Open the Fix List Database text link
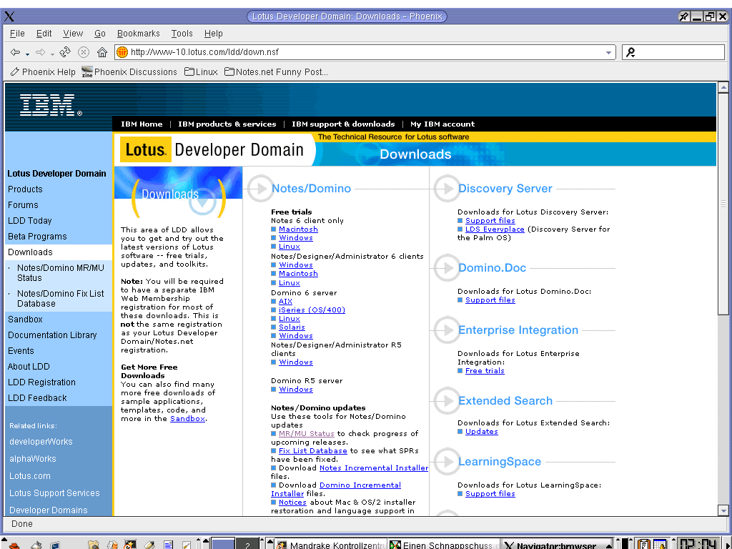The width and height of the screenshot is (732, 549). pyautogui.click(x=313, y=451)
